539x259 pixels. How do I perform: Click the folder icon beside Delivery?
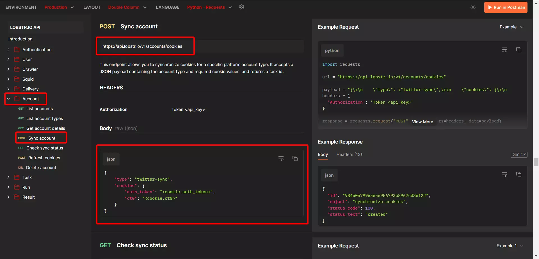click(x=17, y=89)
